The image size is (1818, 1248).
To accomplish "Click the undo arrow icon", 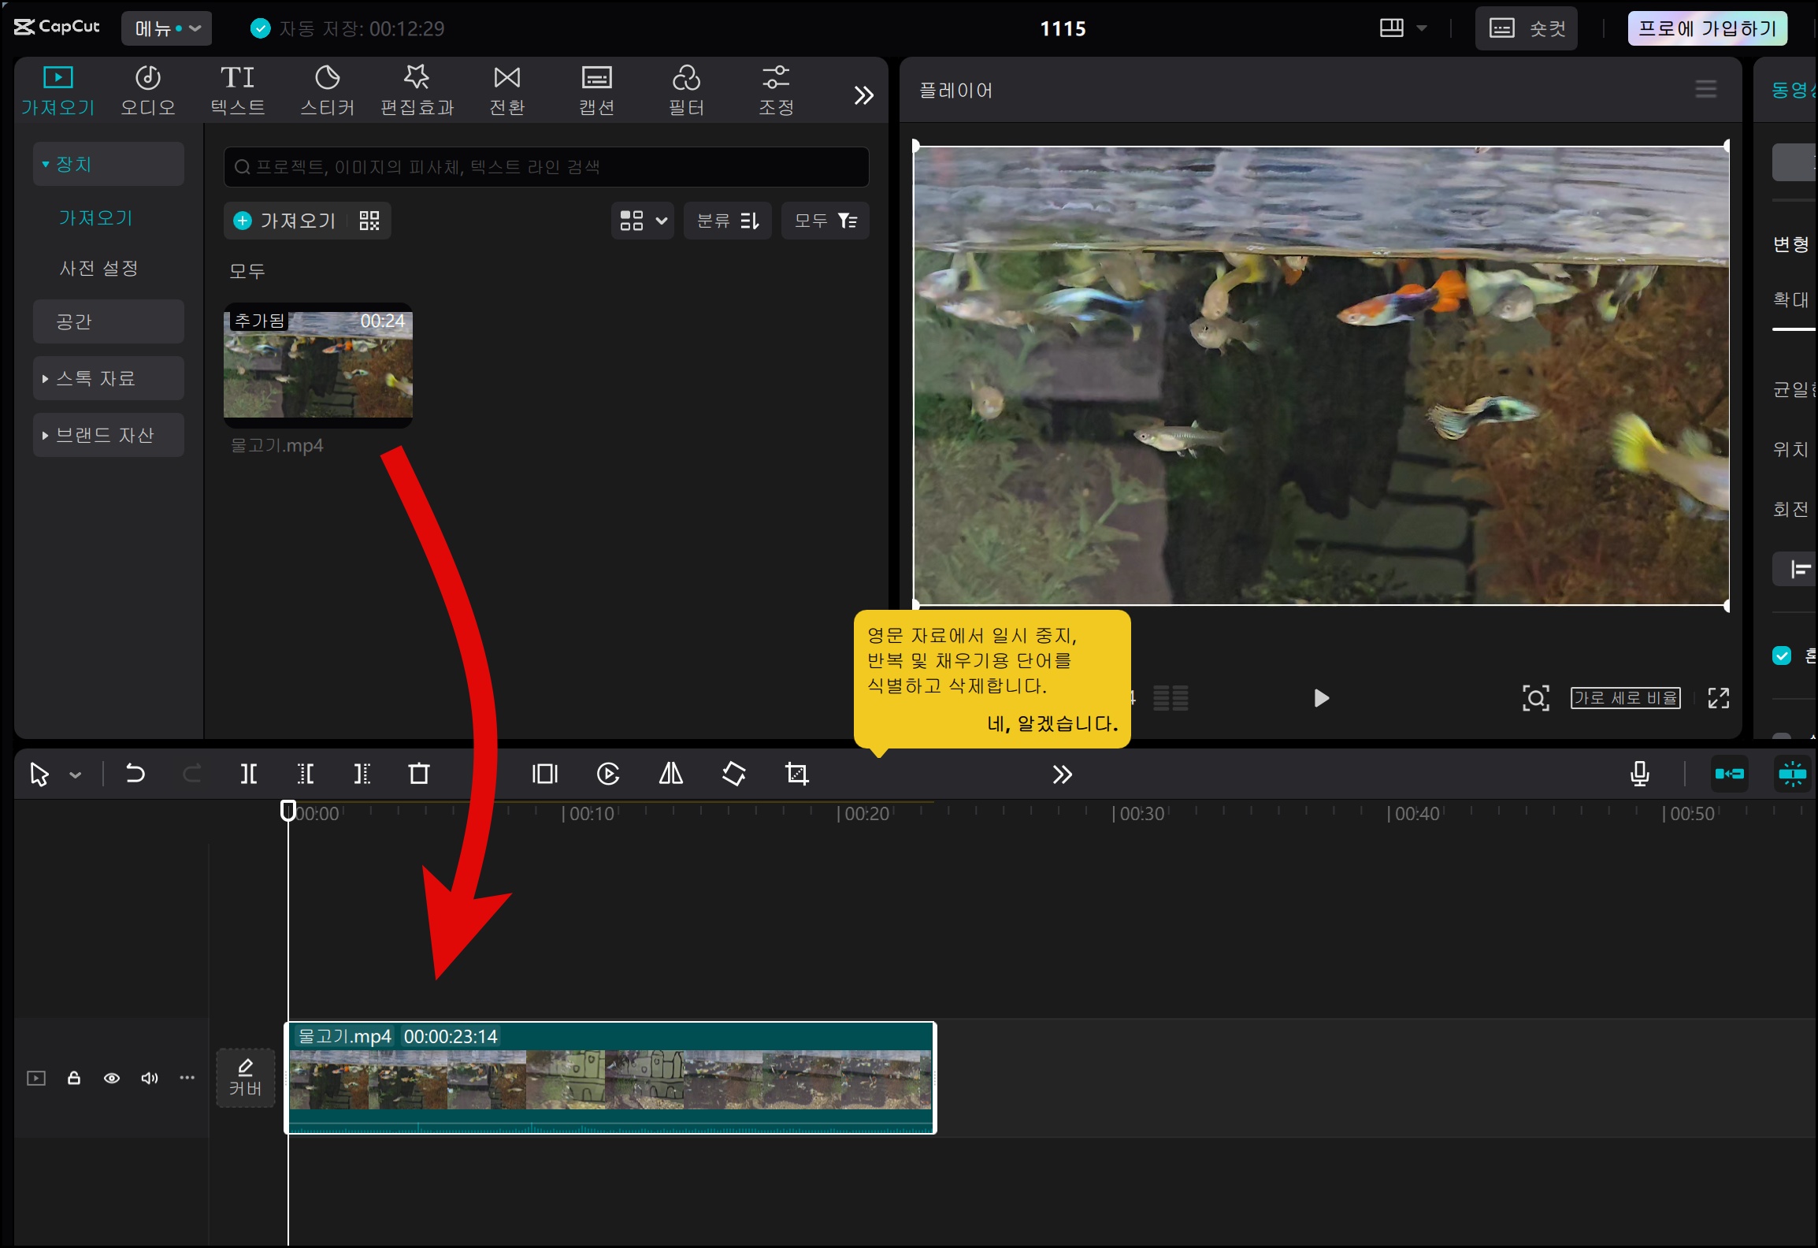I will (135, 774).
